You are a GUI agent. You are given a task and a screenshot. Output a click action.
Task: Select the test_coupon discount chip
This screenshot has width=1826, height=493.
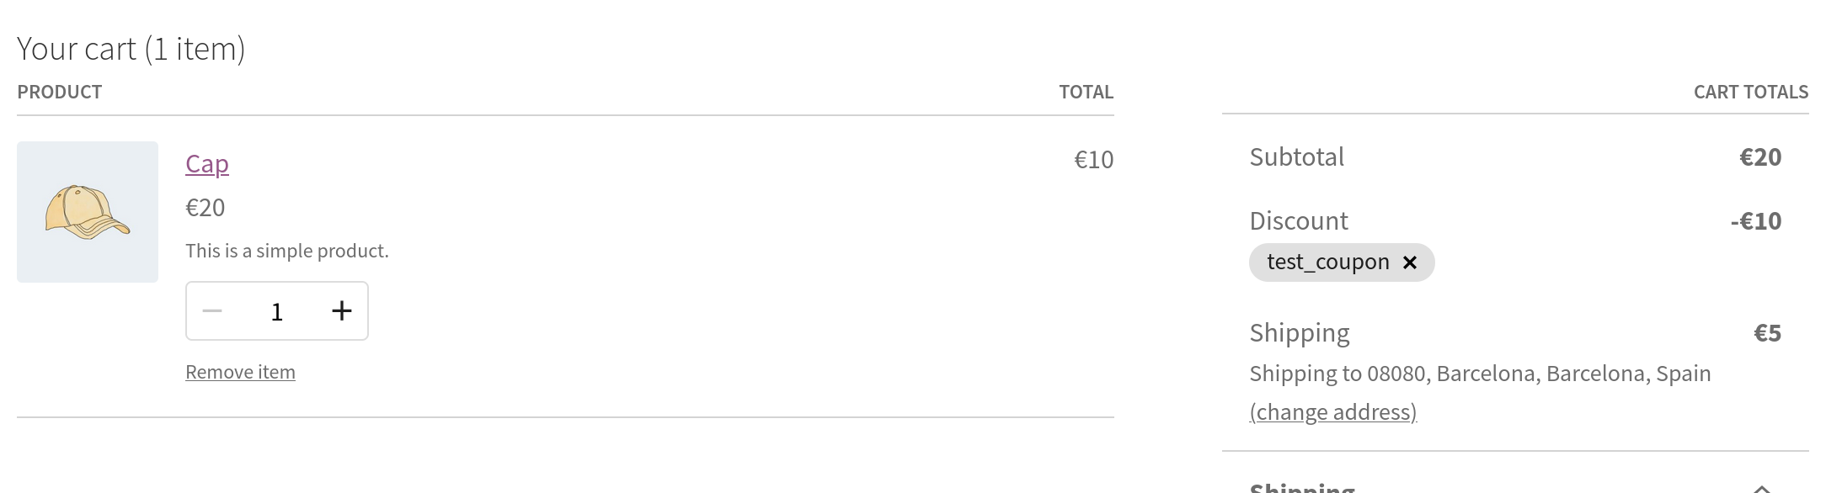(x=1329, y=262)
